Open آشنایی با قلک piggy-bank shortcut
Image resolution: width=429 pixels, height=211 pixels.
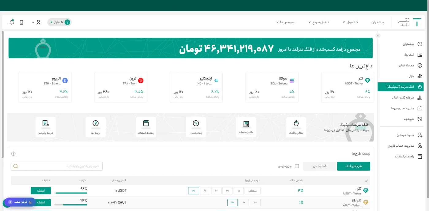pyautogui.click(x=296, y=127)
